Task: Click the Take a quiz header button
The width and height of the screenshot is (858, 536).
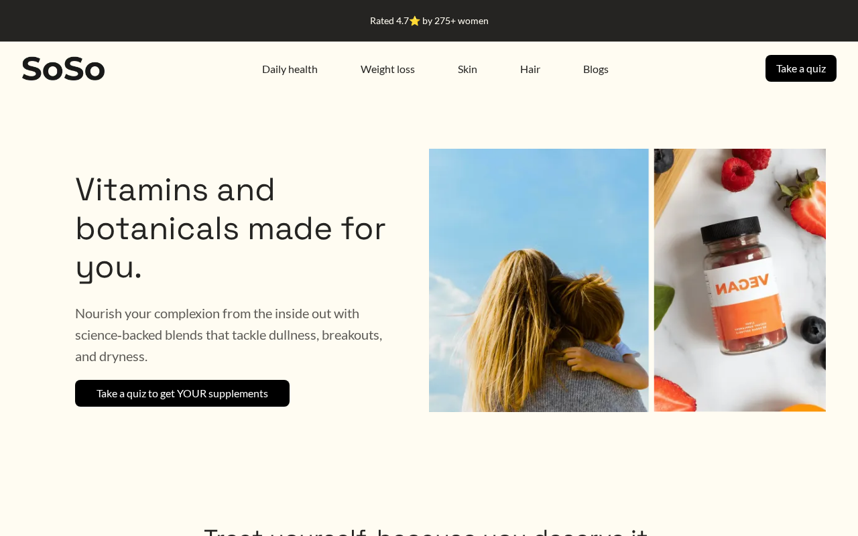Action: (x=801, y=68)
